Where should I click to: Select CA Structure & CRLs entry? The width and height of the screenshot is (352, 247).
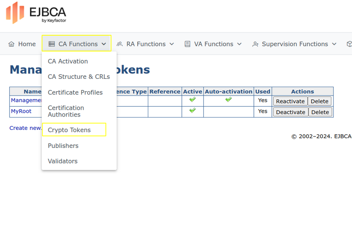79,77
